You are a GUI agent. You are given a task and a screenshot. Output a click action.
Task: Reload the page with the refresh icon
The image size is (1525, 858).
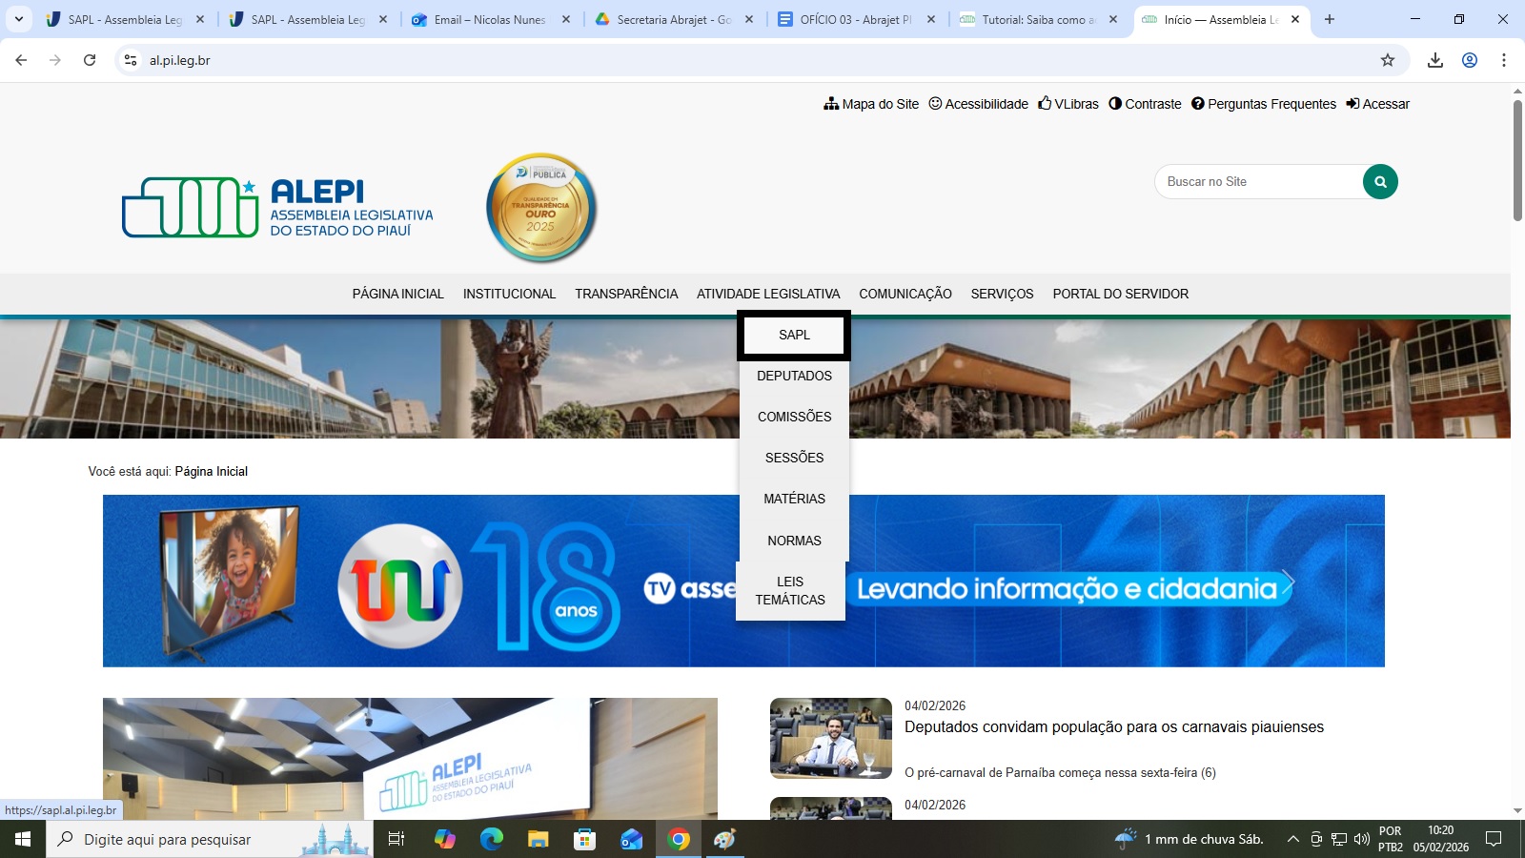tap(90, 60)
